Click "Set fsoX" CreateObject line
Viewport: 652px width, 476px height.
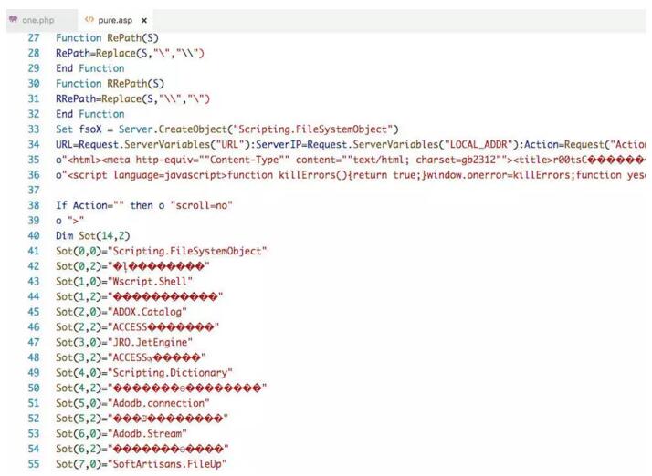coord(227,129)
